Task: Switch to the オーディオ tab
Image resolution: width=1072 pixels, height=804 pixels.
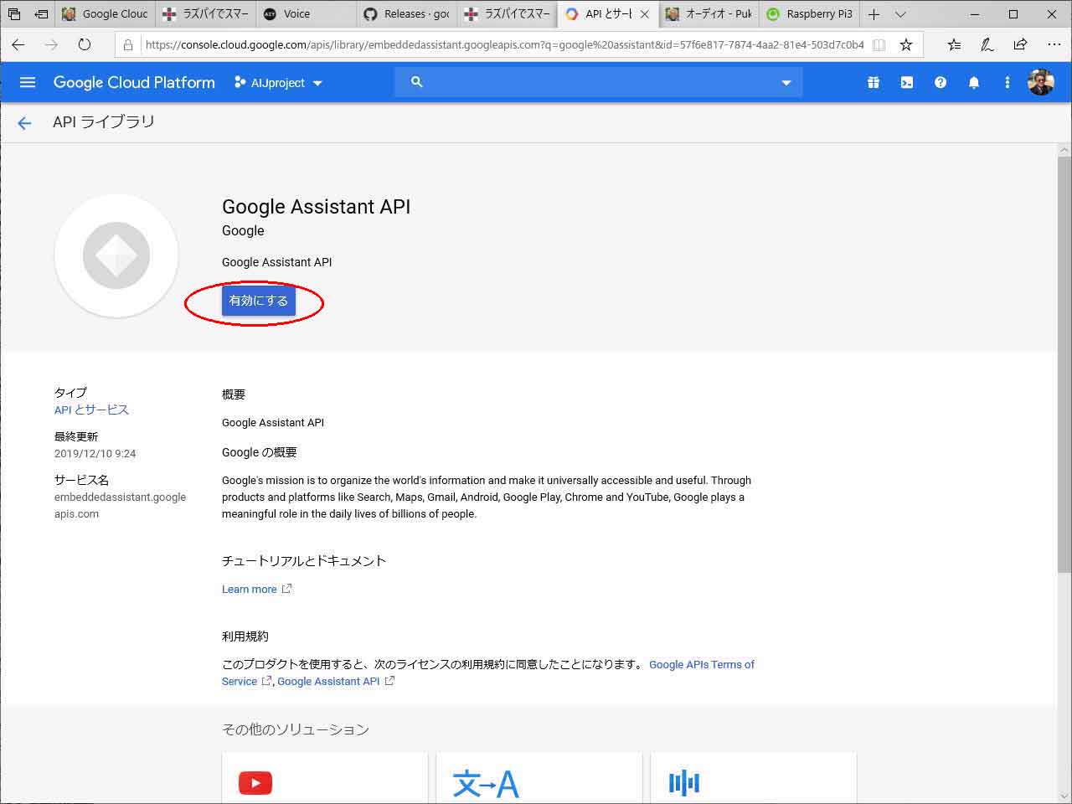Action: [709, 13]
